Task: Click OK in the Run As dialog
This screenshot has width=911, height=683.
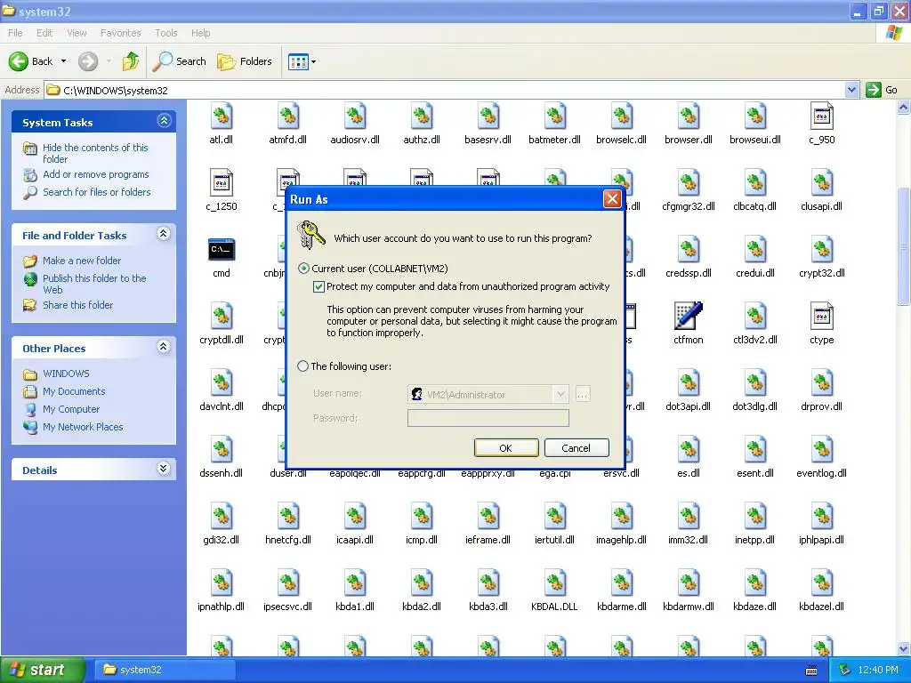Action: click(506, 448)
